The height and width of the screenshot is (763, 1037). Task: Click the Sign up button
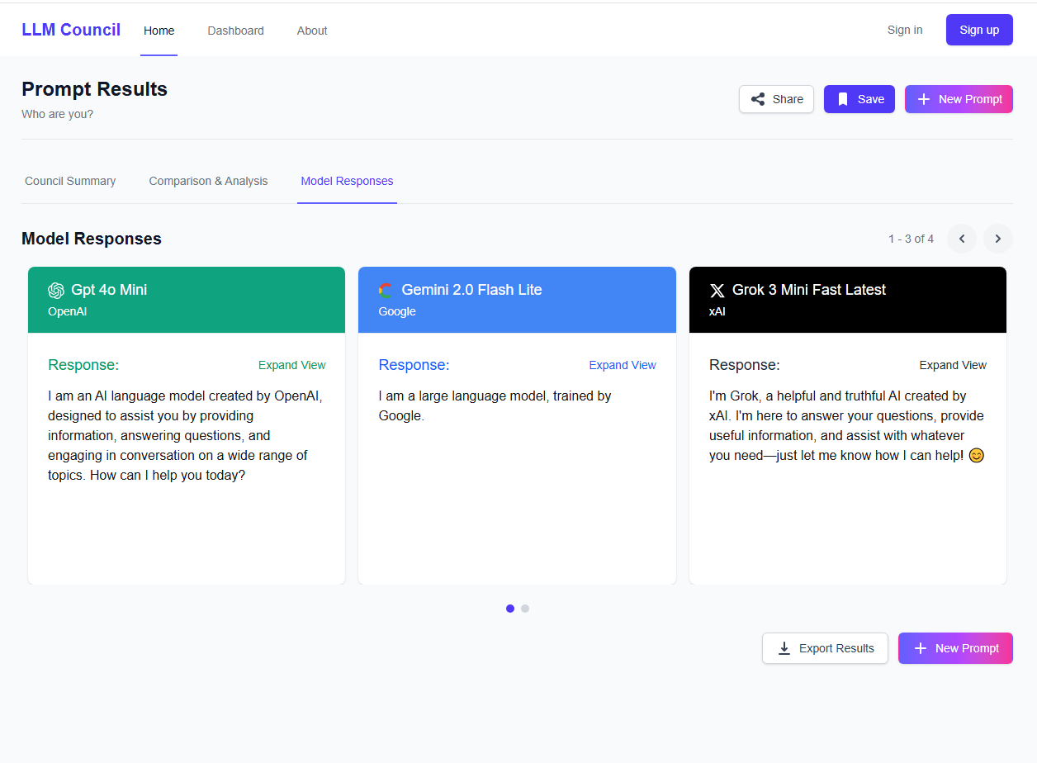979,30
